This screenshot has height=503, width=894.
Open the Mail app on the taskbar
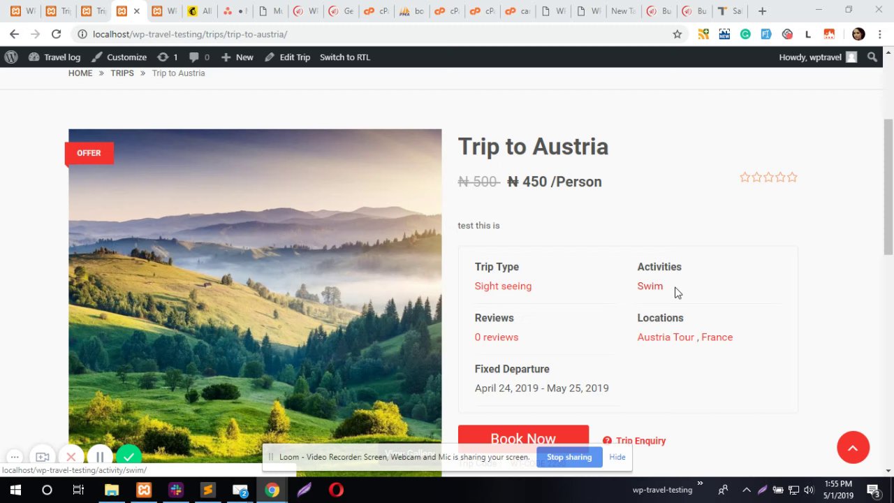pos(240,490)
